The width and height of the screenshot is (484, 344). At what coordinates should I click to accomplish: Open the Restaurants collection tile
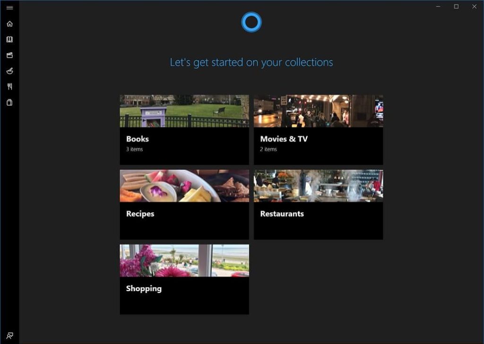point(318,204)
